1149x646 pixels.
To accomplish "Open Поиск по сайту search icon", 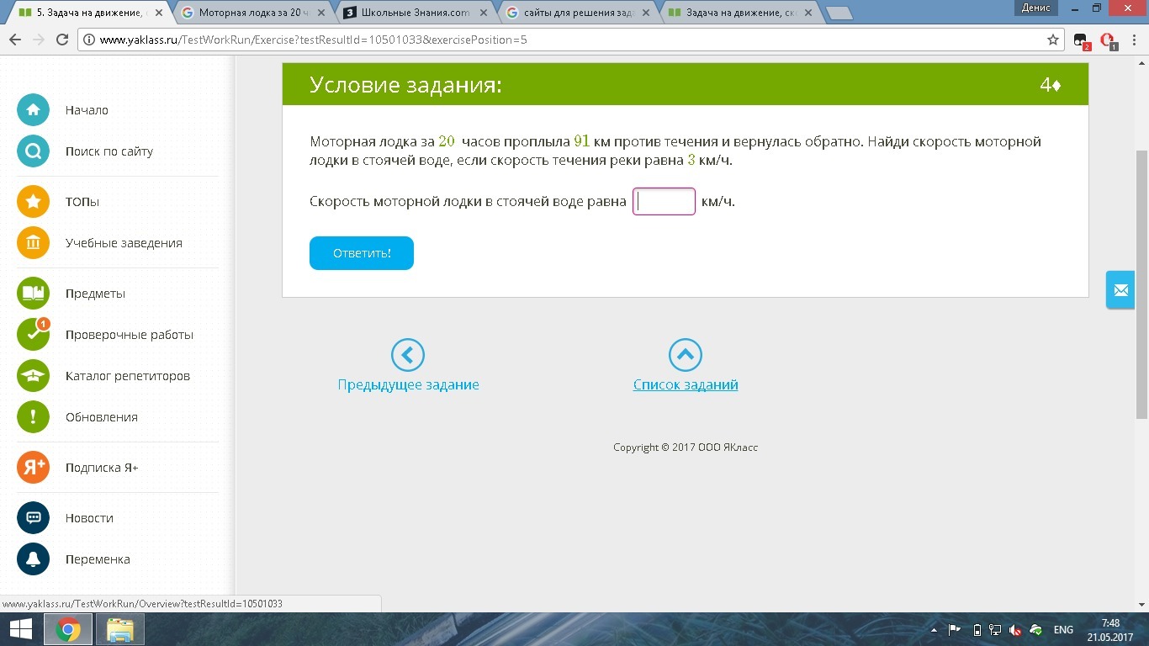I will pyautogui.click(x=33, y=151).
